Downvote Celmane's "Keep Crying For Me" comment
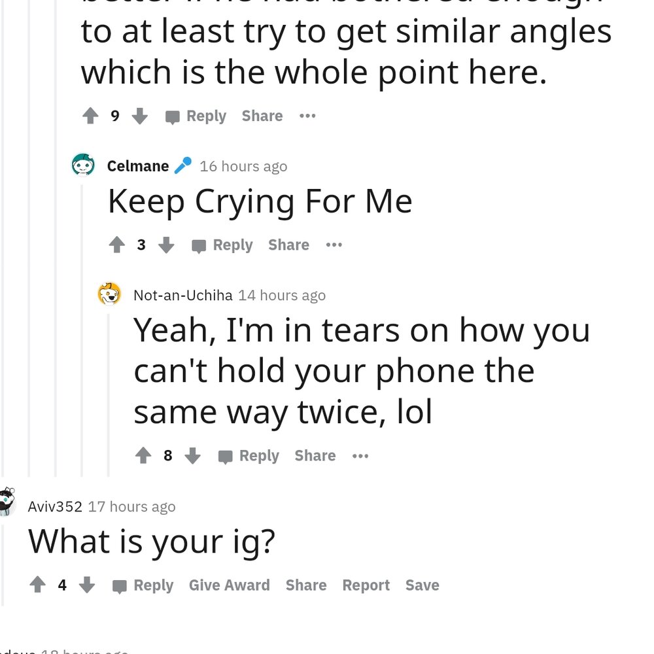Viewport: 654px width, 654px height. point(167,245)
